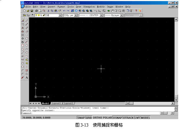
Task: Switch to the Layout1 tab
Action: click(x=56, y=103)
